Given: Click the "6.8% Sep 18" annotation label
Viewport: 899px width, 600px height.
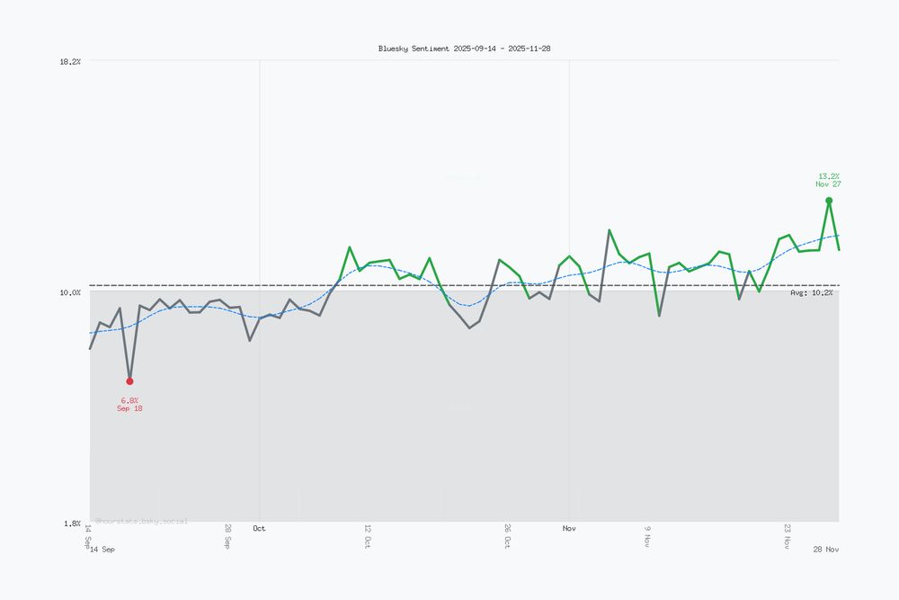Looking at the screenshot, I should coord(129,405).
